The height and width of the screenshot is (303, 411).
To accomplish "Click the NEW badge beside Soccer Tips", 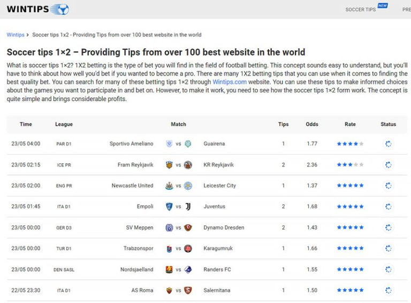I will point(383,5).
